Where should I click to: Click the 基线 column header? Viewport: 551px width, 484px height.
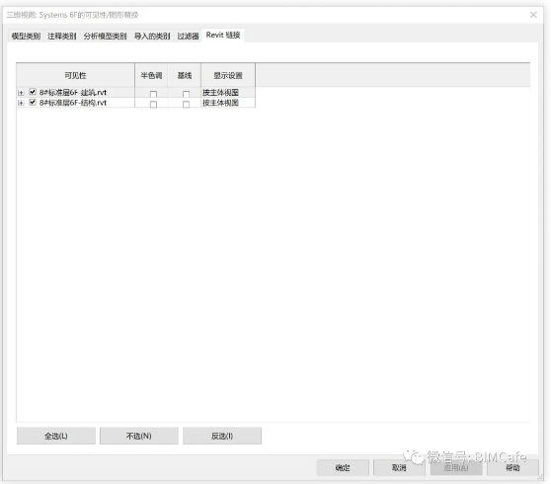click(185, 75)
